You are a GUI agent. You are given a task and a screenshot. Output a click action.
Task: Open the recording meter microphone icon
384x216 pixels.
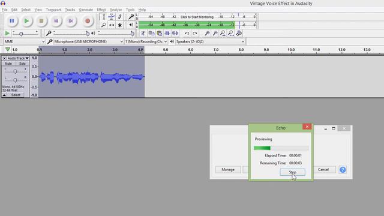(x=131, y=17)
